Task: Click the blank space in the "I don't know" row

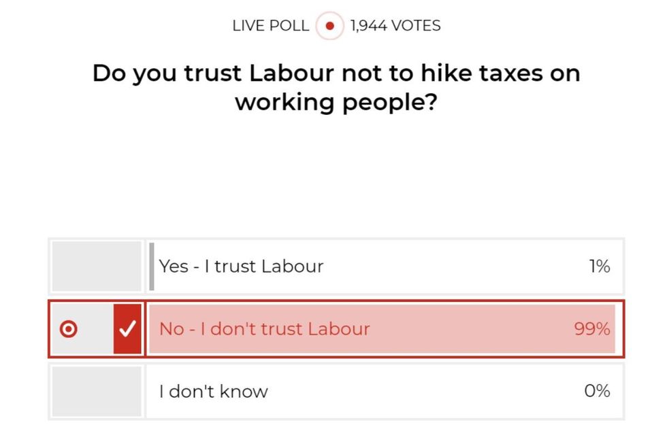Action: coord(422,391)
